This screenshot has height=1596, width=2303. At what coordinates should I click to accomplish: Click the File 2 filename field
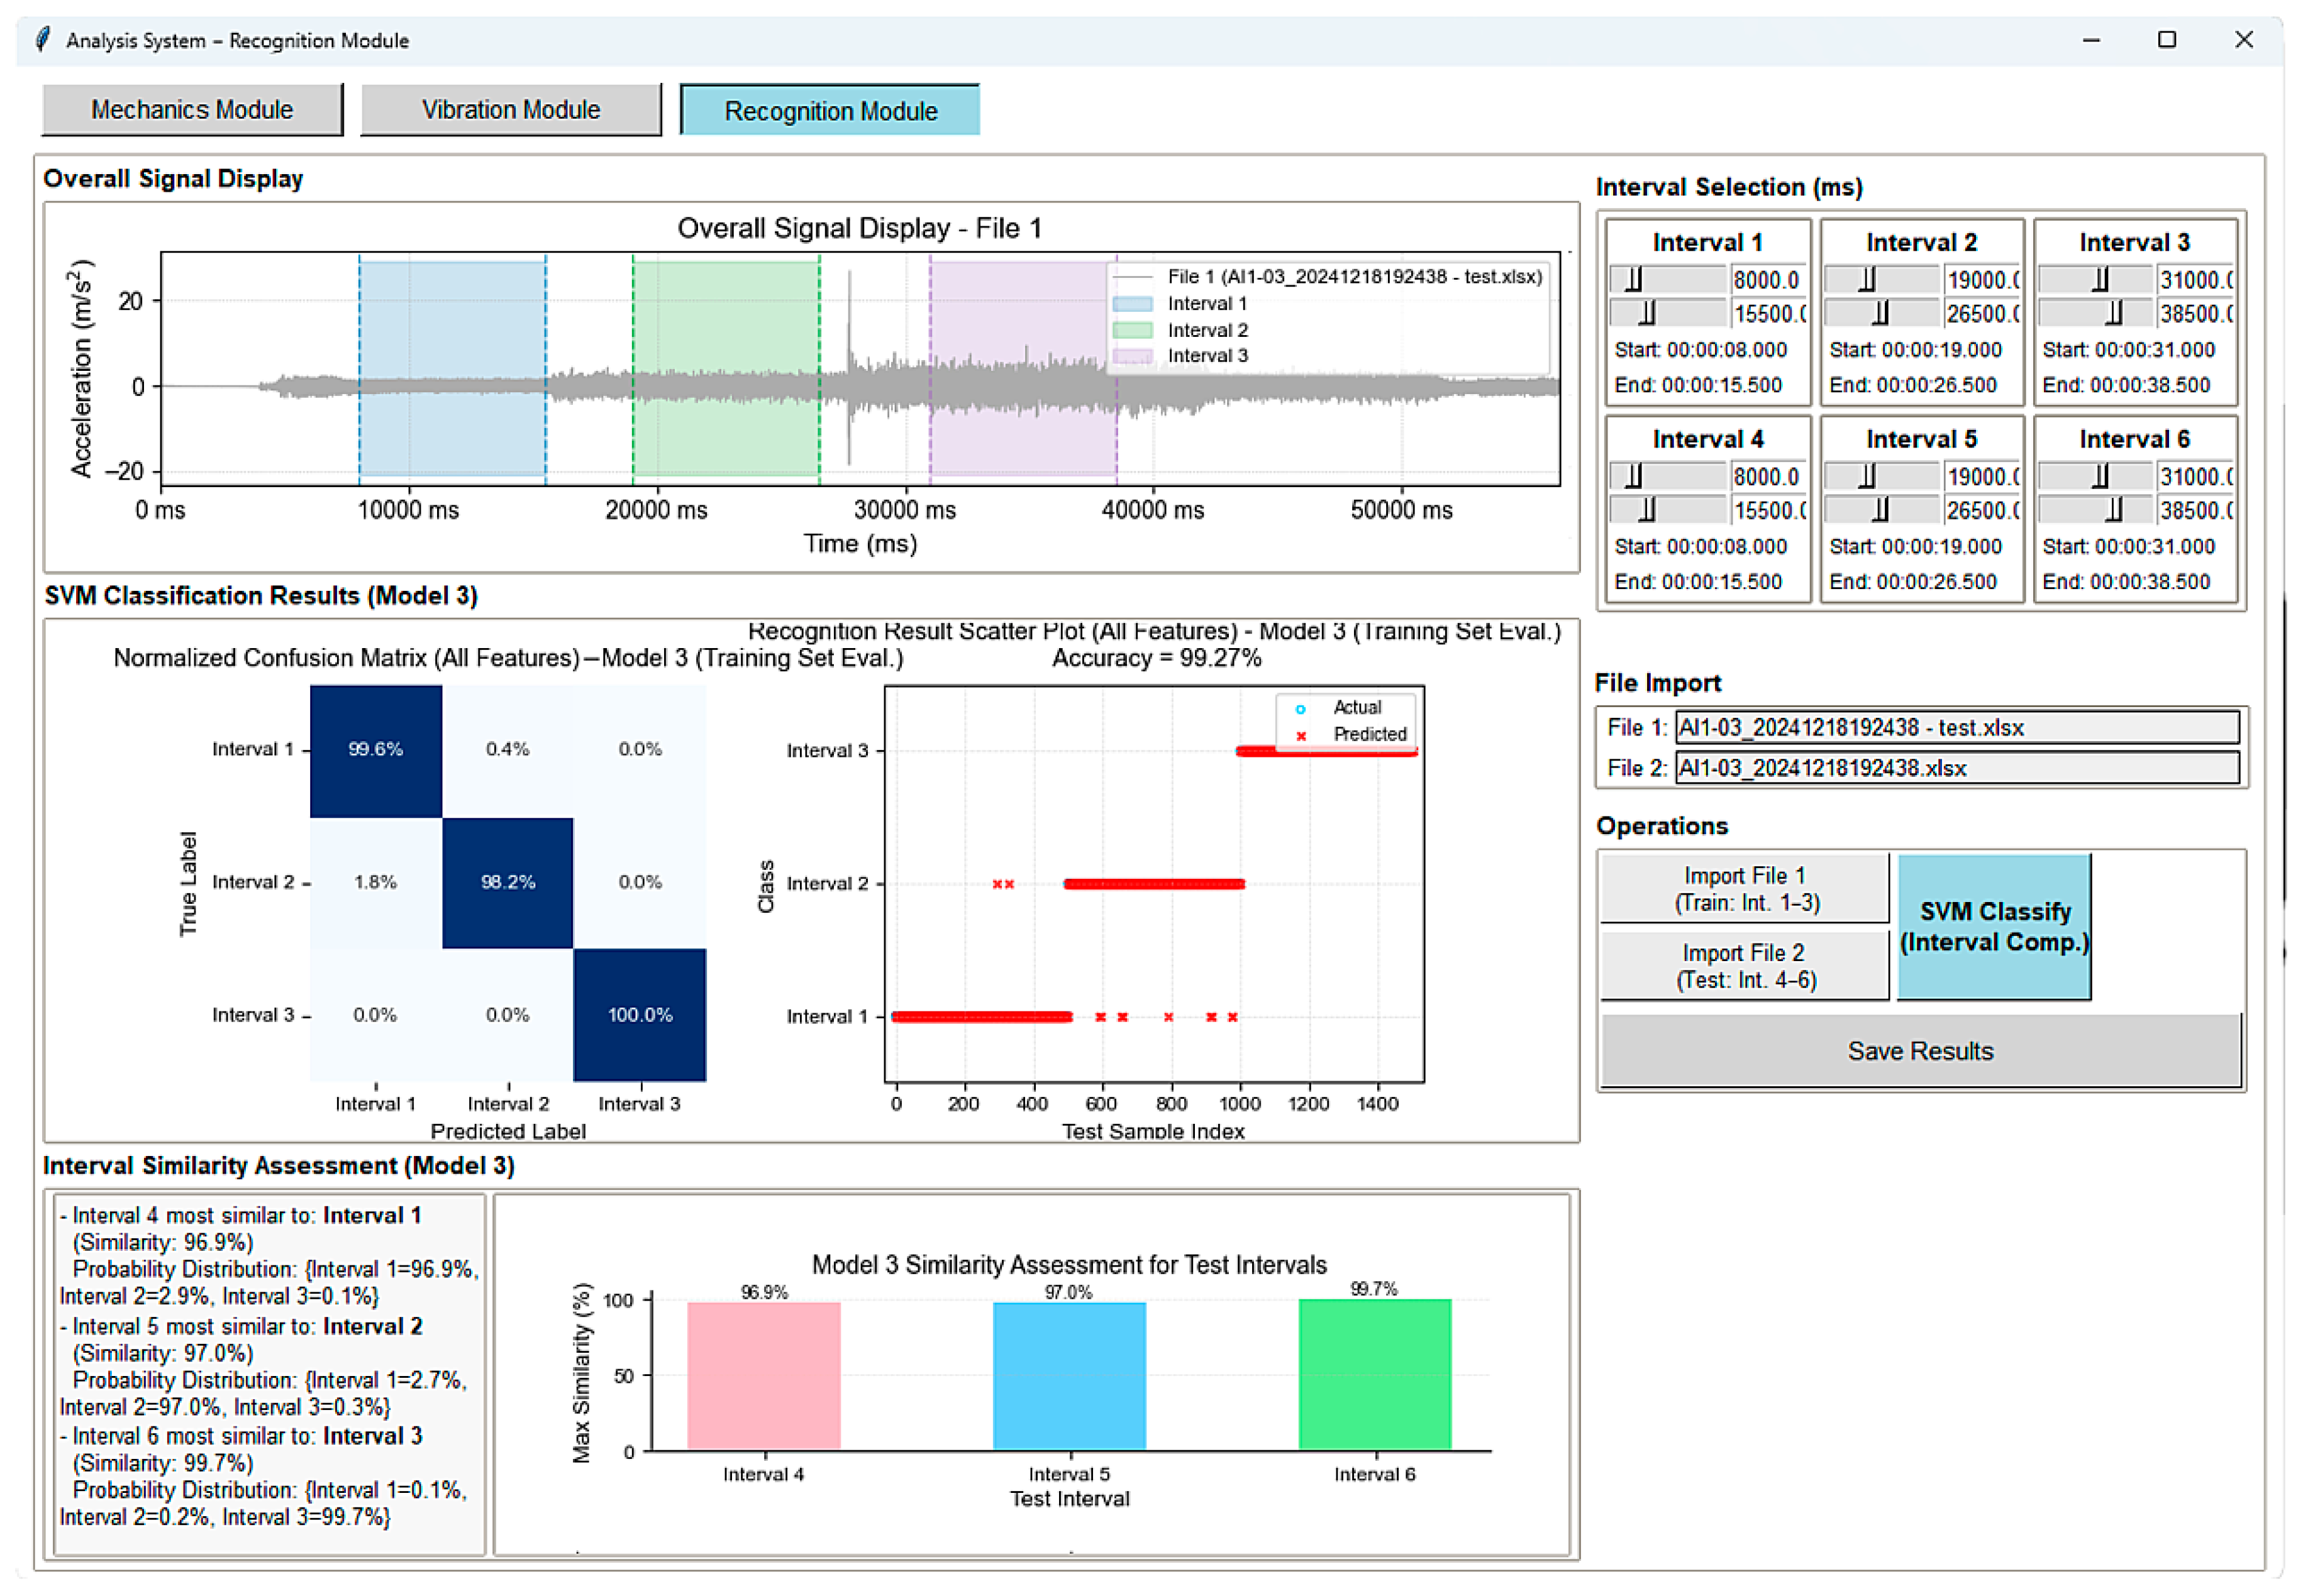click(1956, 768)
